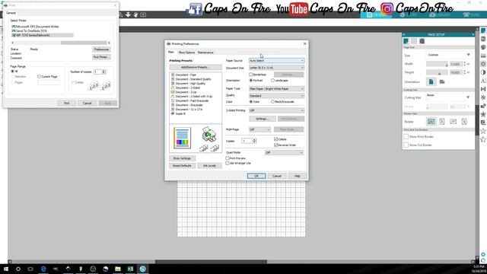
Task: Toggle the Reverse Order checkbox
Action: click(275, 145)
